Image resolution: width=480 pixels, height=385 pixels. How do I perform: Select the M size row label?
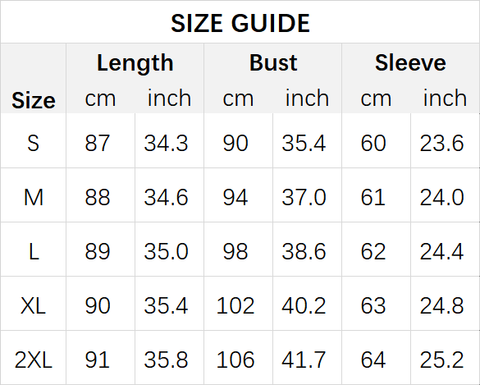coord(34,197)
